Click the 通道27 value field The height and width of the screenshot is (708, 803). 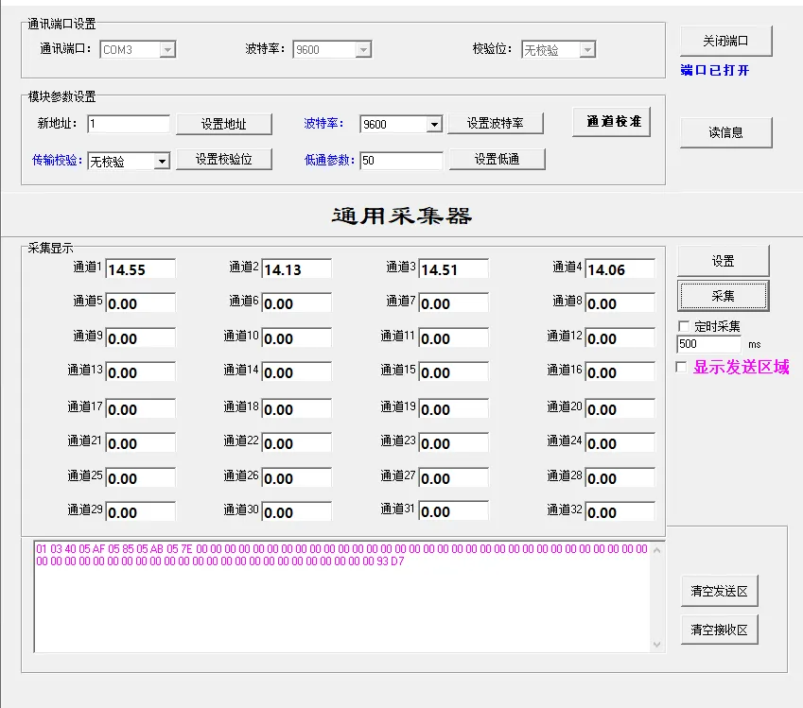453,477
